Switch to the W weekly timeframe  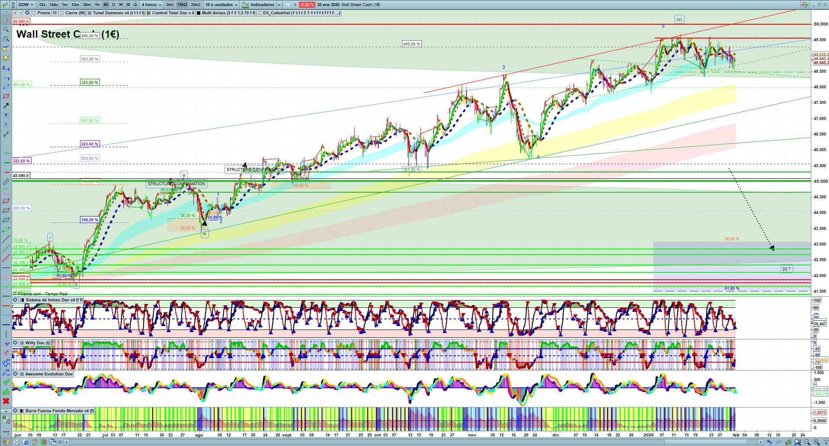coord(121,5)
